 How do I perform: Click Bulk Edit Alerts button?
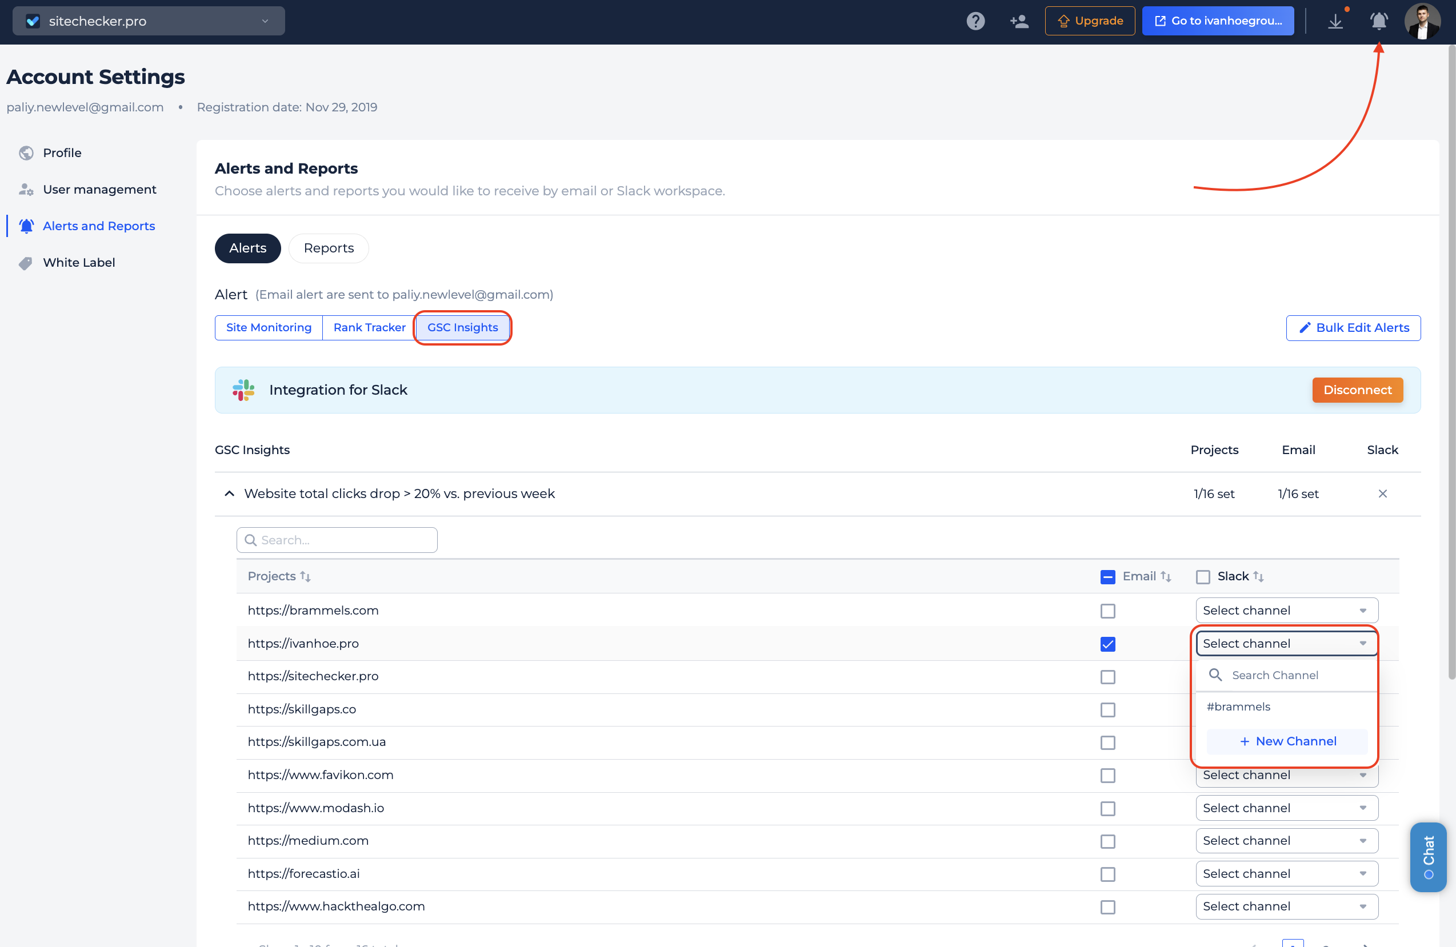(x=1353, y=328)
